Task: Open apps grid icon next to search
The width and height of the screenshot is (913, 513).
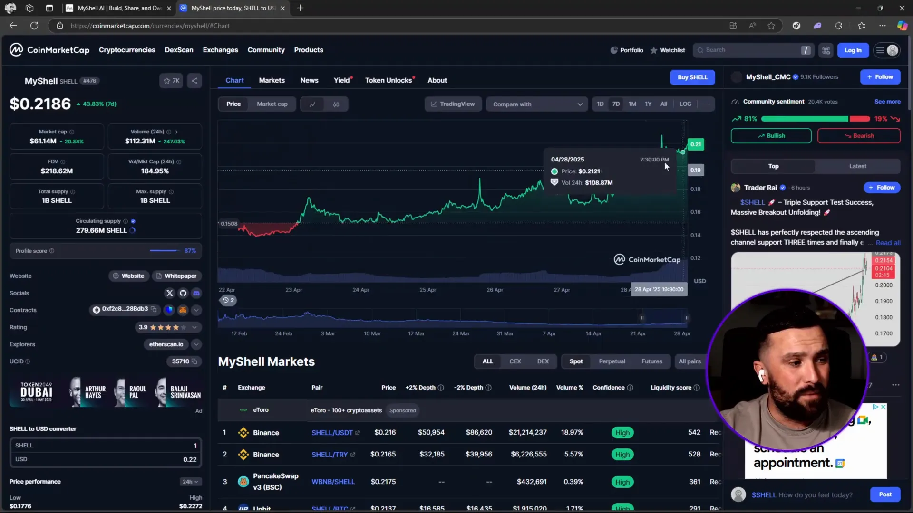Action: tap(826, 50)
